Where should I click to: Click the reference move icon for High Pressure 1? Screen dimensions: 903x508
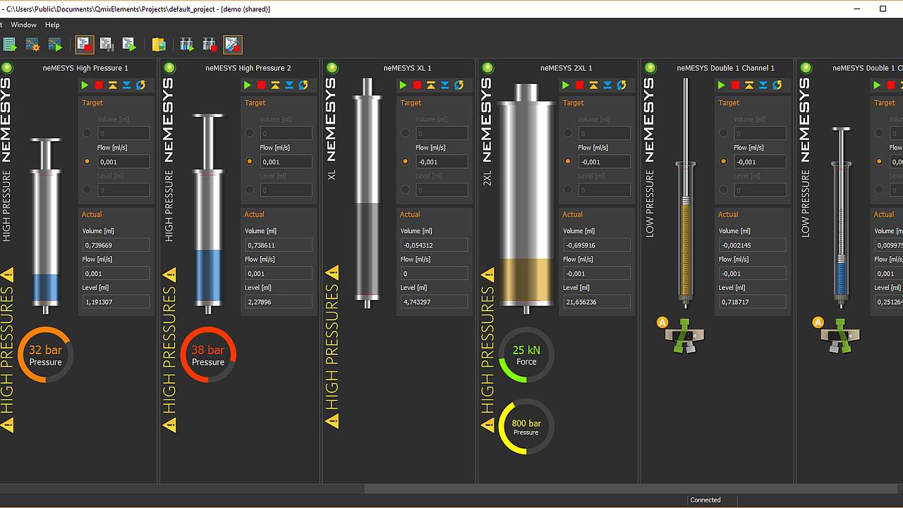point(141,85)
